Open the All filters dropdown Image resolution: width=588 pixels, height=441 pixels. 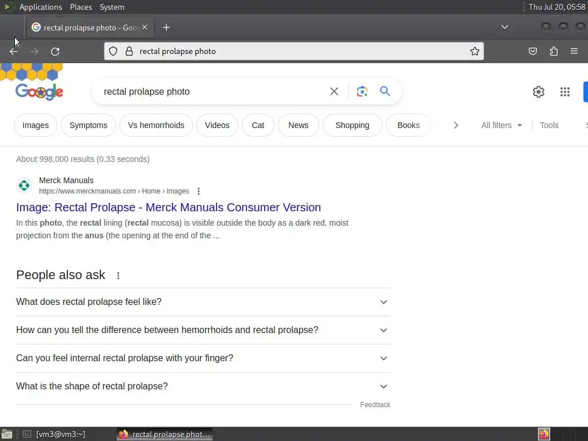pyautogui.click(x=501, y=125)
